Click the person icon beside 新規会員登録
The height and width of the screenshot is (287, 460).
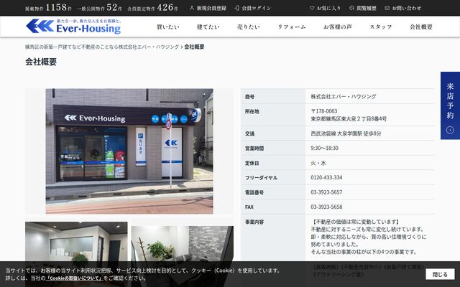coord(192,8)
